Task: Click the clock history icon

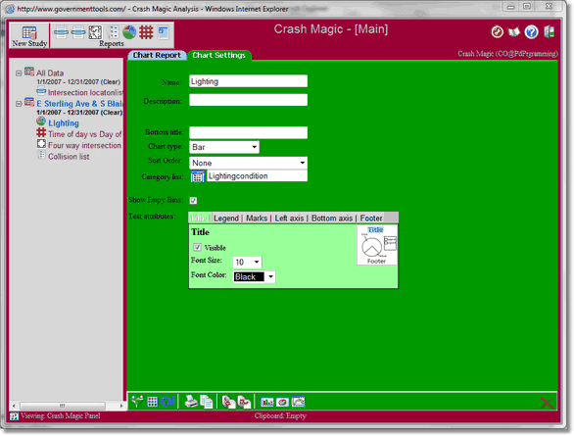Action: pos(497,32)
